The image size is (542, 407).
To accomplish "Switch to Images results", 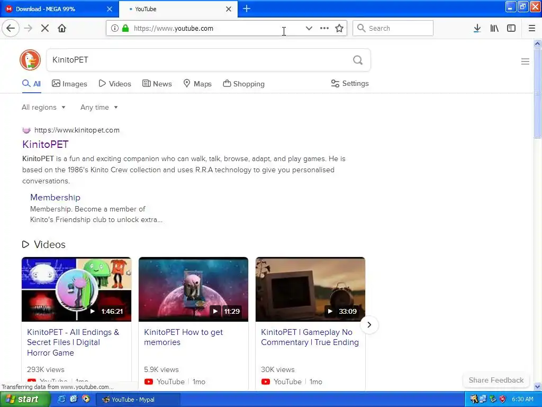I will pyautogui.click(x=69, y=84).
